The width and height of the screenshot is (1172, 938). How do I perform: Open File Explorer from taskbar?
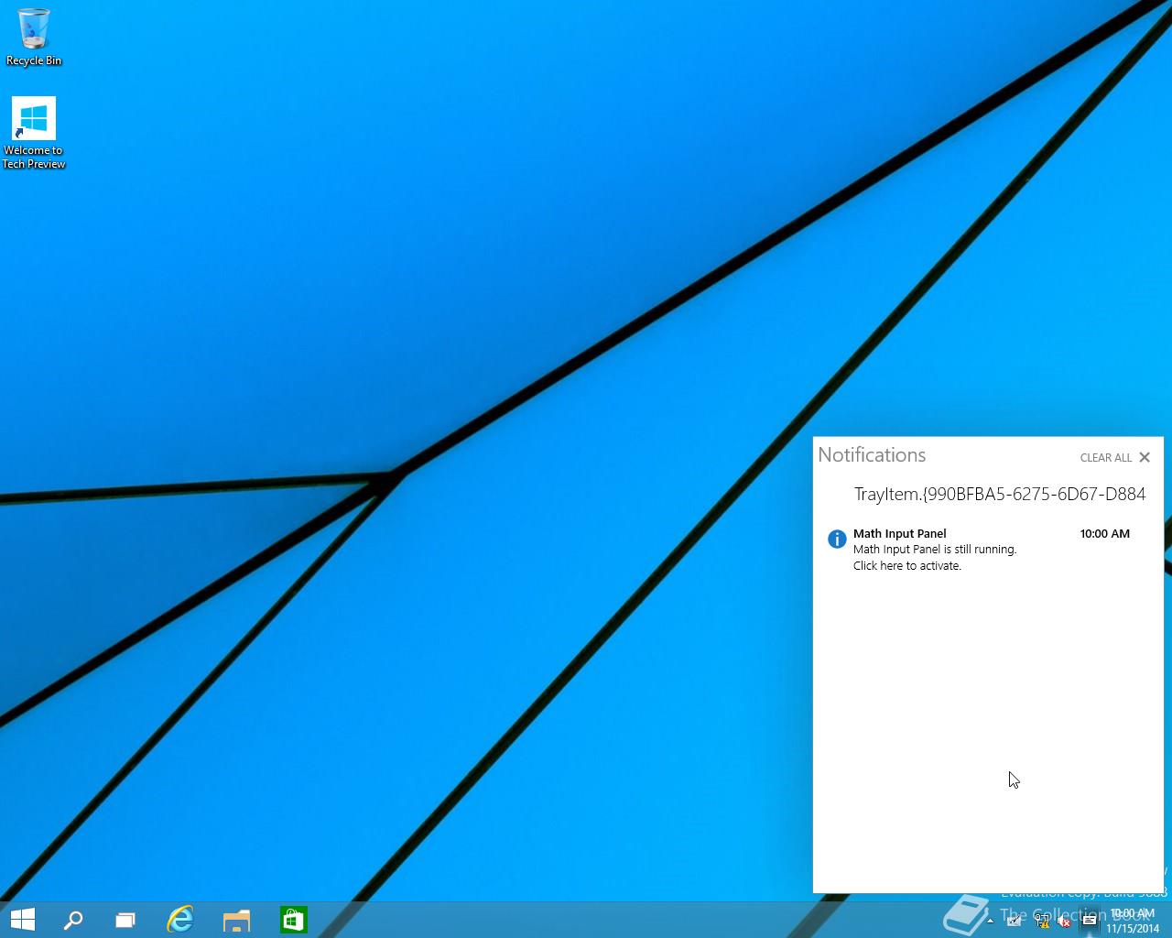point(236,920)
